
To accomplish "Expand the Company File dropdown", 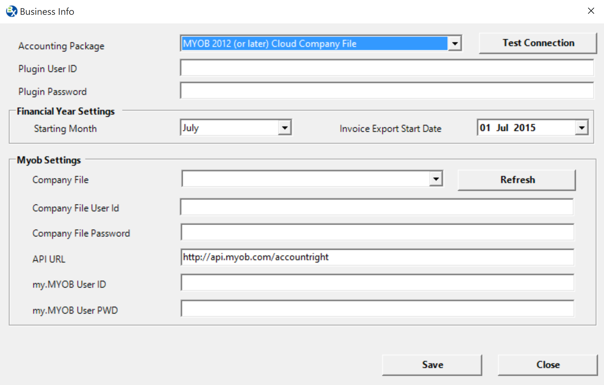I will tap(436, 179).
